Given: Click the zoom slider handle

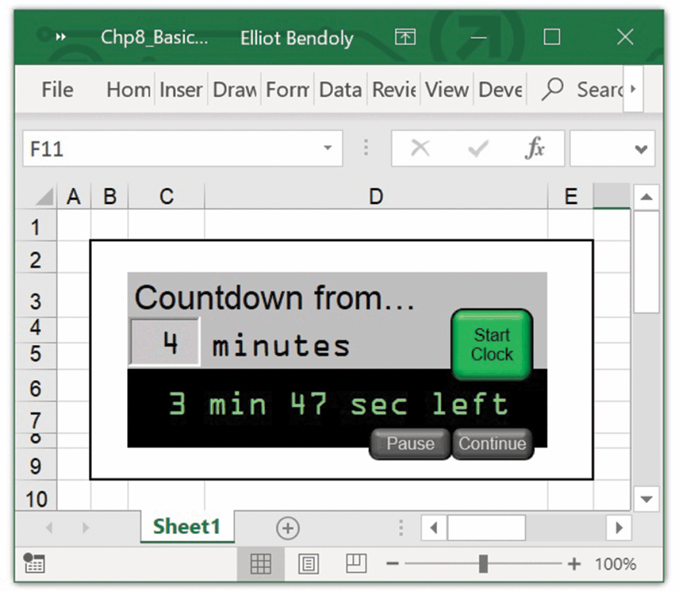Looking at the screenshot, I should point(484,564).
